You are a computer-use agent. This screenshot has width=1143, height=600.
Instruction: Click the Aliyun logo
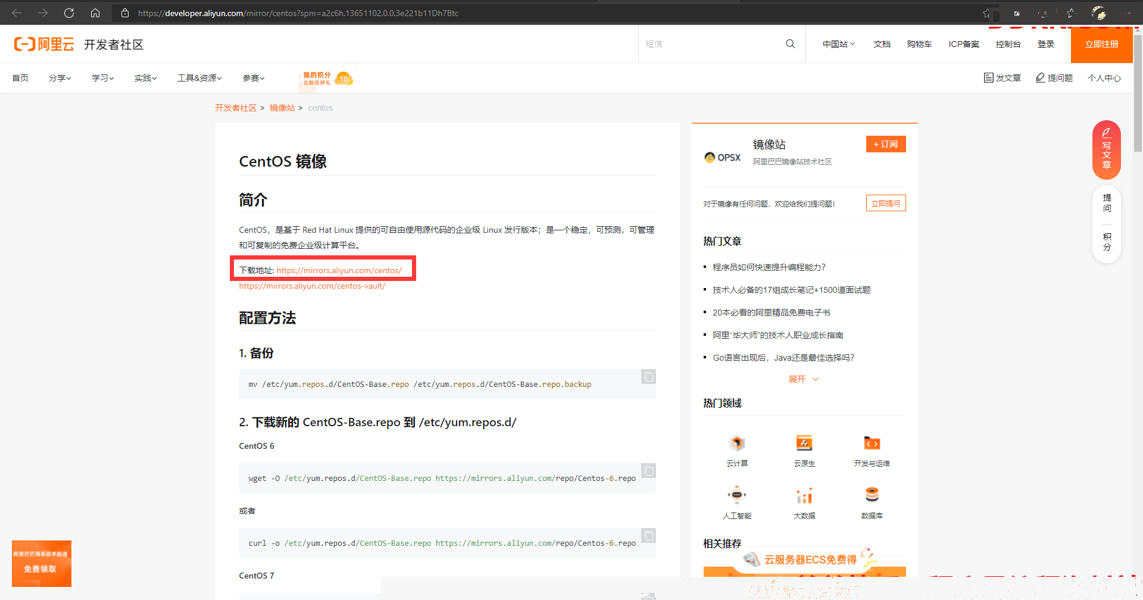tap(44, 44)
